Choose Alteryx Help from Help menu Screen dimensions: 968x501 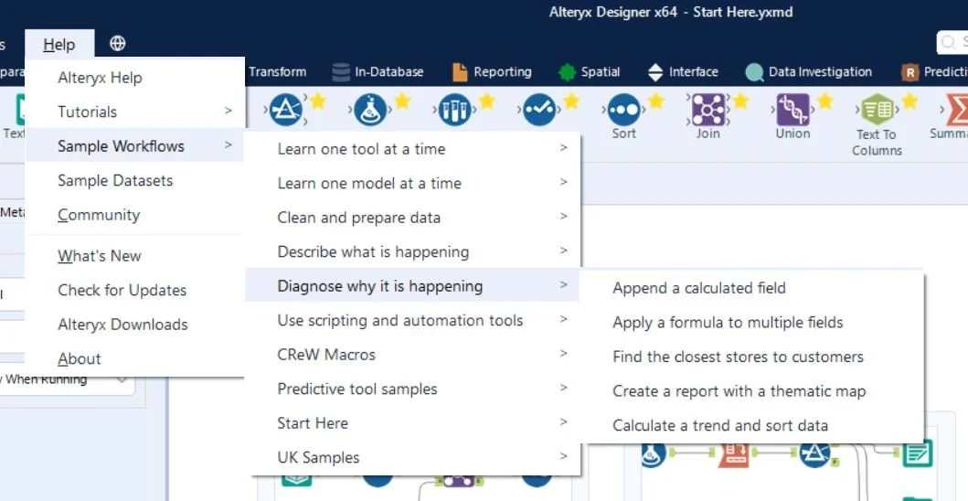pyautogui.click(x=134, y=78)
